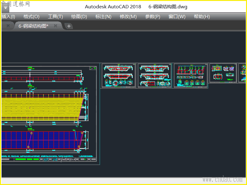Switch to the 6-钢梁结构图* drawing tab
Viewport: 247px width, 185px height.
click(x=33, y=26)
